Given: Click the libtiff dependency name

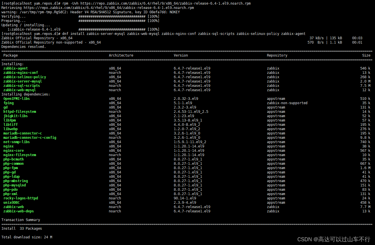Looking at the screenshot, I should [10, 125].
